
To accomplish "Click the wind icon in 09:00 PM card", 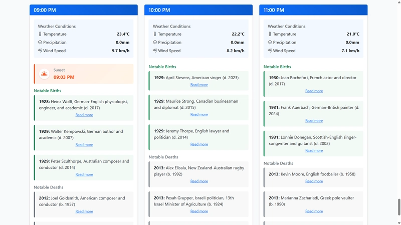I will pos(40,51).
